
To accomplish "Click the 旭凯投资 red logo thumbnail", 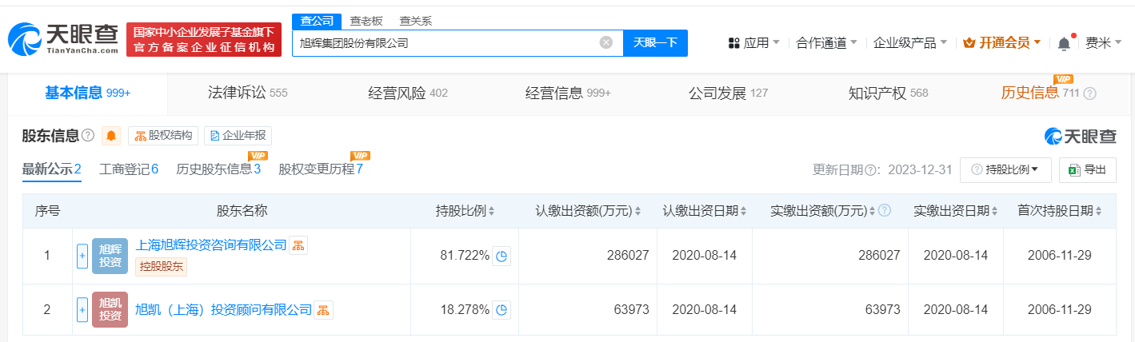I will click(x=110, y=309).
